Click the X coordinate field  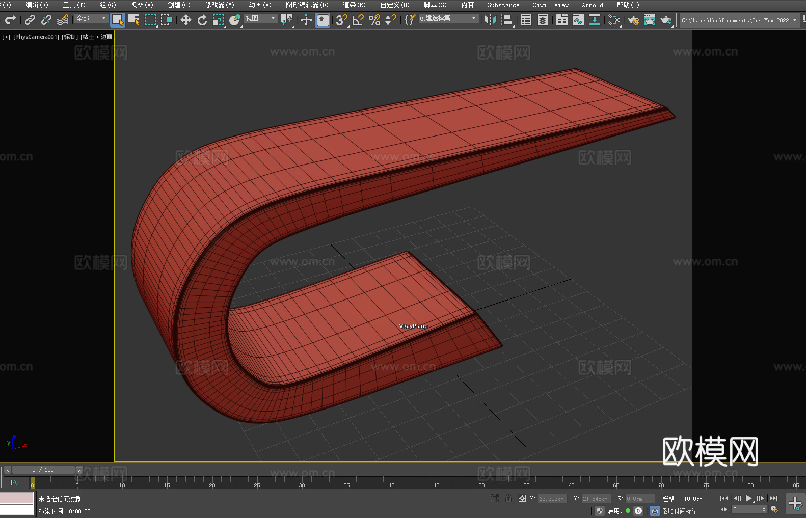[x=552, y=499]
